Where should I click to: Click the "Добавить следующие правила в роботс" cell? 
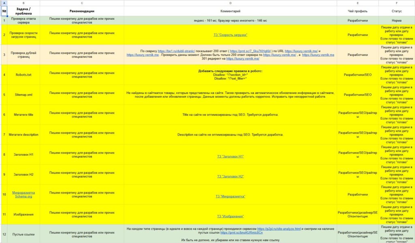click(x=230, y=75)
